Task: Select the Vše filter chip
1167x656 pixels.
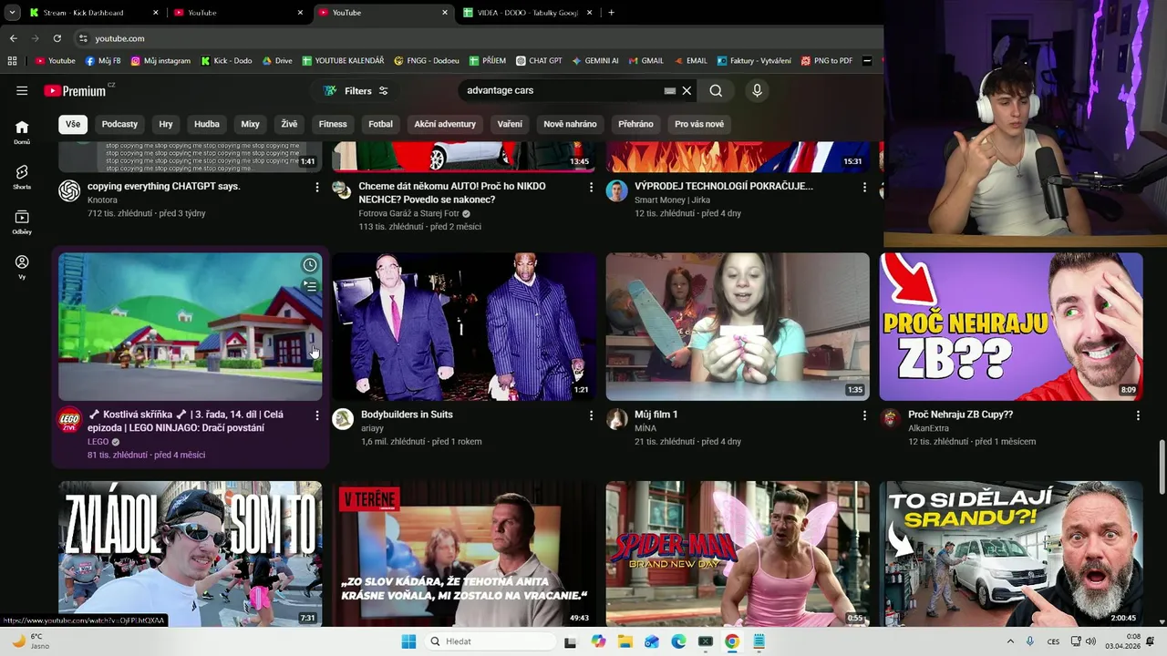Action: click(x=73, y=124)
